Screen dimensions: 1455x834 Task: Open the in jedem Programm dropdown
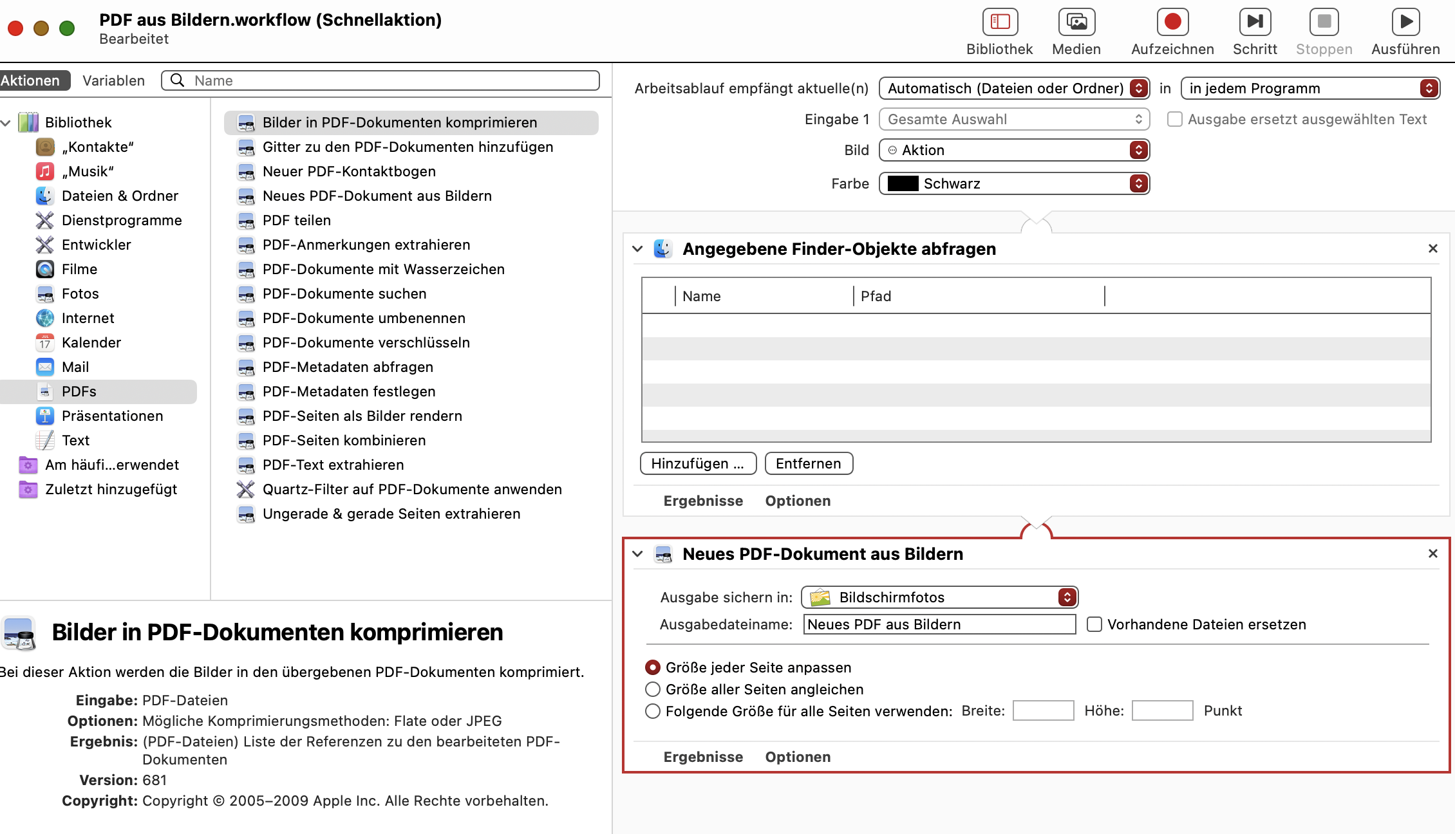pyautogui.click(x=1310, y=88)
